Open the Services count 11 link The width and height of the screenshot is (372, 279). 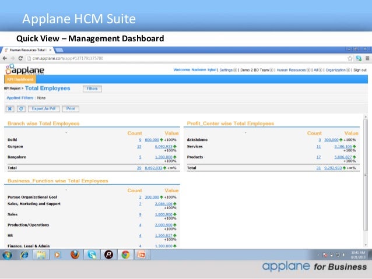pyautogui.click(x=318, y=147)
